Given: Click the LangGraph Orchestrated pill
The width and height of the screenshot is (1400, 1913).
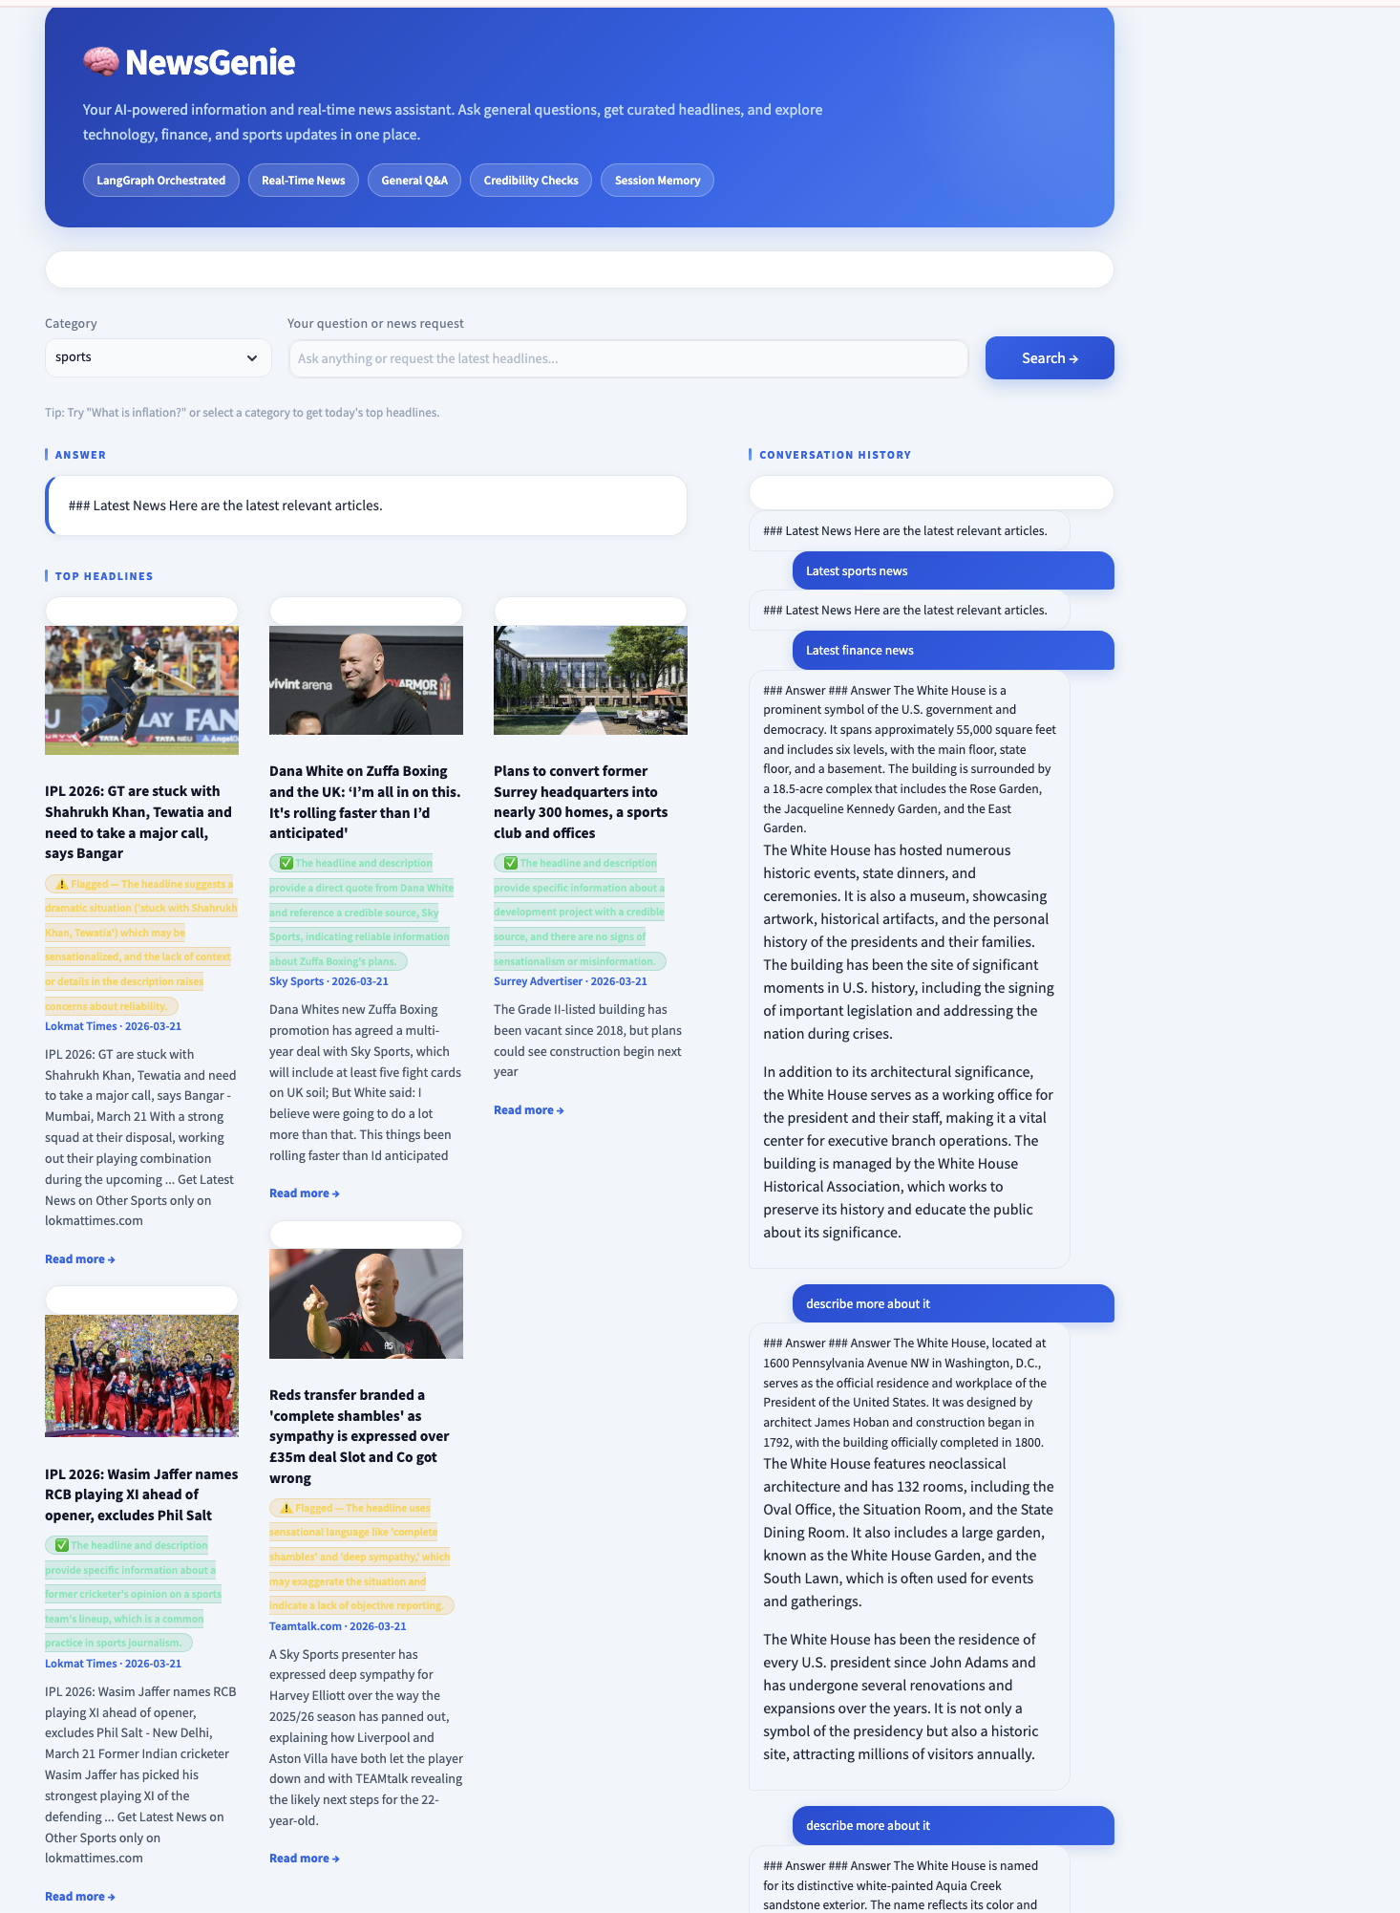Looking at the screenshot, I should tap(161, 181).
